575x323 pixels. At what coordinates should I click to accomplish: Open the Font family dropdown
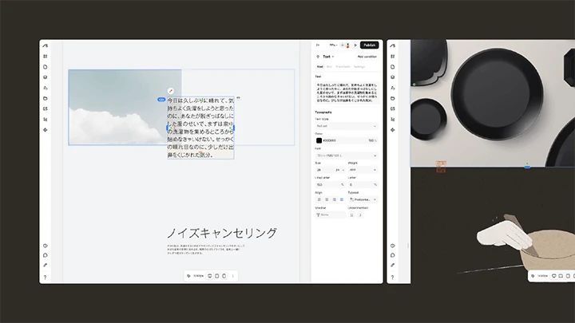(x=346, y=156)
